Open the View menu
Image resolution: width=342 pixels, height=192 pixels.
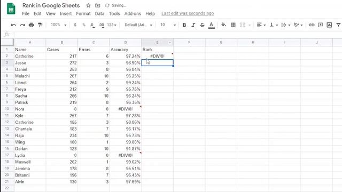51,13
